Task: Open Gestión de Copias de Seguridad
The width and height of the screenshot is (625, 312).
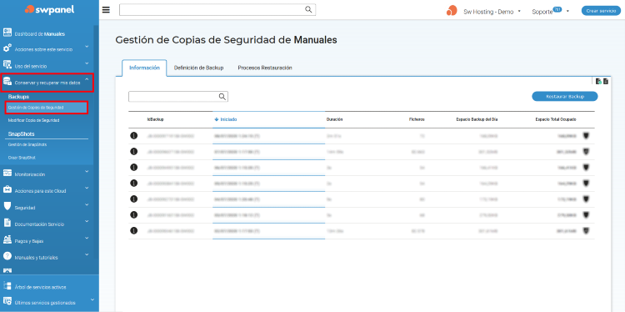Action: (47, 108)
